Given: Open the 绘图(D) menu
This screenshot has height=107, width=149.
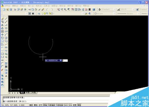Looking at the screenshot, I should [x=55, y=6].
